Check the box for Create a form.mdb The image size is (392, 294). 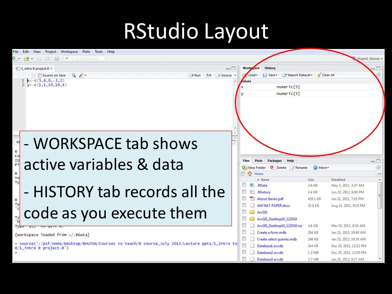(244, 232)
